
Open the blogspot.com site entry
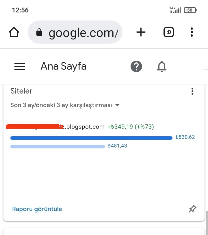55,127
